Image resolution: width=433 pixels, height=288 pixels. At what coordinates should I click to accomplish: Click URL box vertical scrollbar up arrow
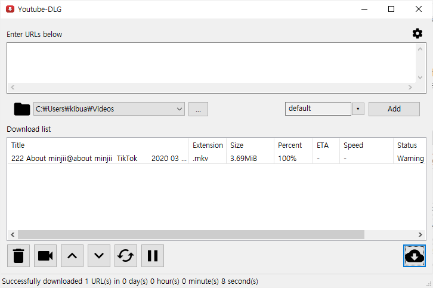[x=420, y=49]
